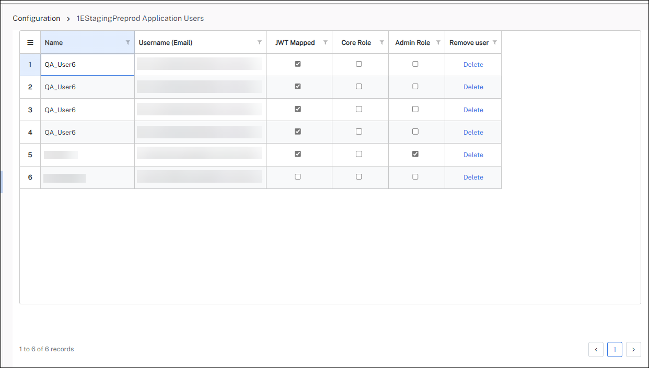This screenshot has width=649, height=368.
Task: Click the Configuration breadcrumb link
Action: point(37,18)
